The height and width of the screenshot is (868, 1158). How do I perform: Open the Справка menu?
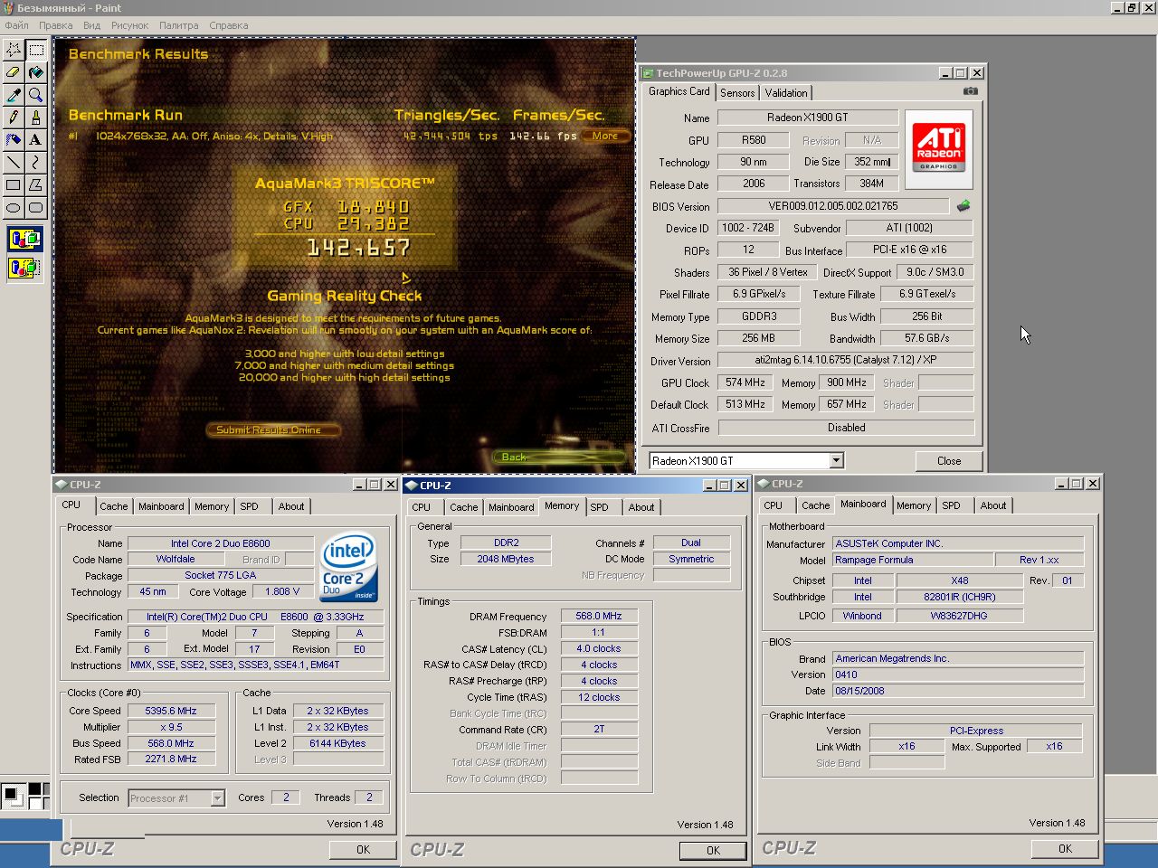pos(228,25)
